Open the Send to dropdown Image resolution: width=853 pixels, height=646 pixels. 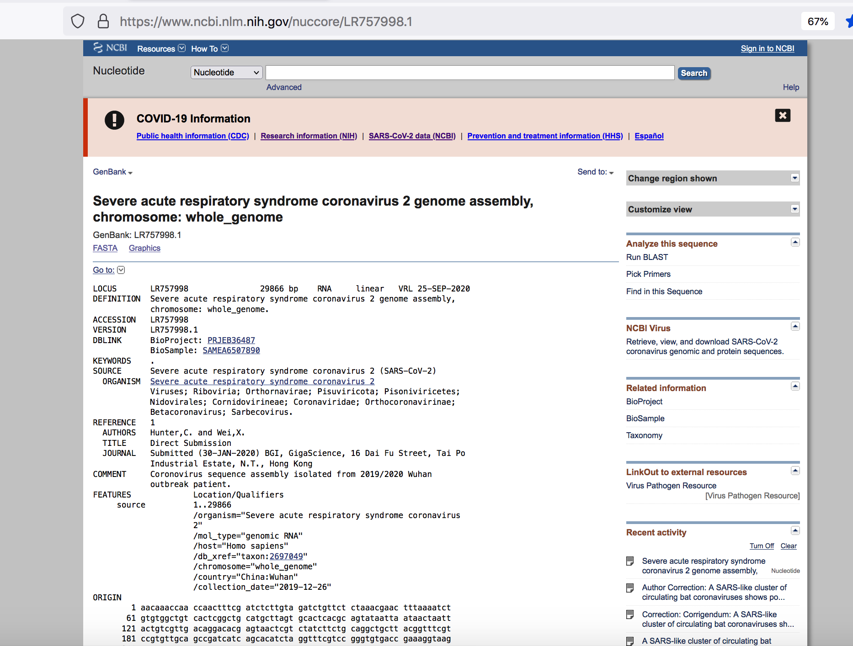[x=595, y=172]
